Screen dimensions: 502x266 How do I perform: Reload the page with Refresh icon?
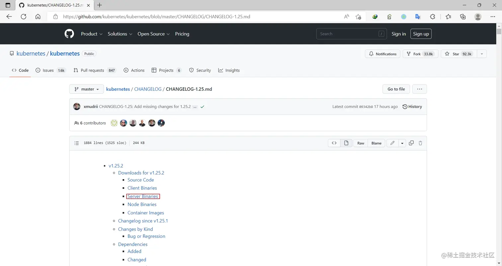coord(24,17)
